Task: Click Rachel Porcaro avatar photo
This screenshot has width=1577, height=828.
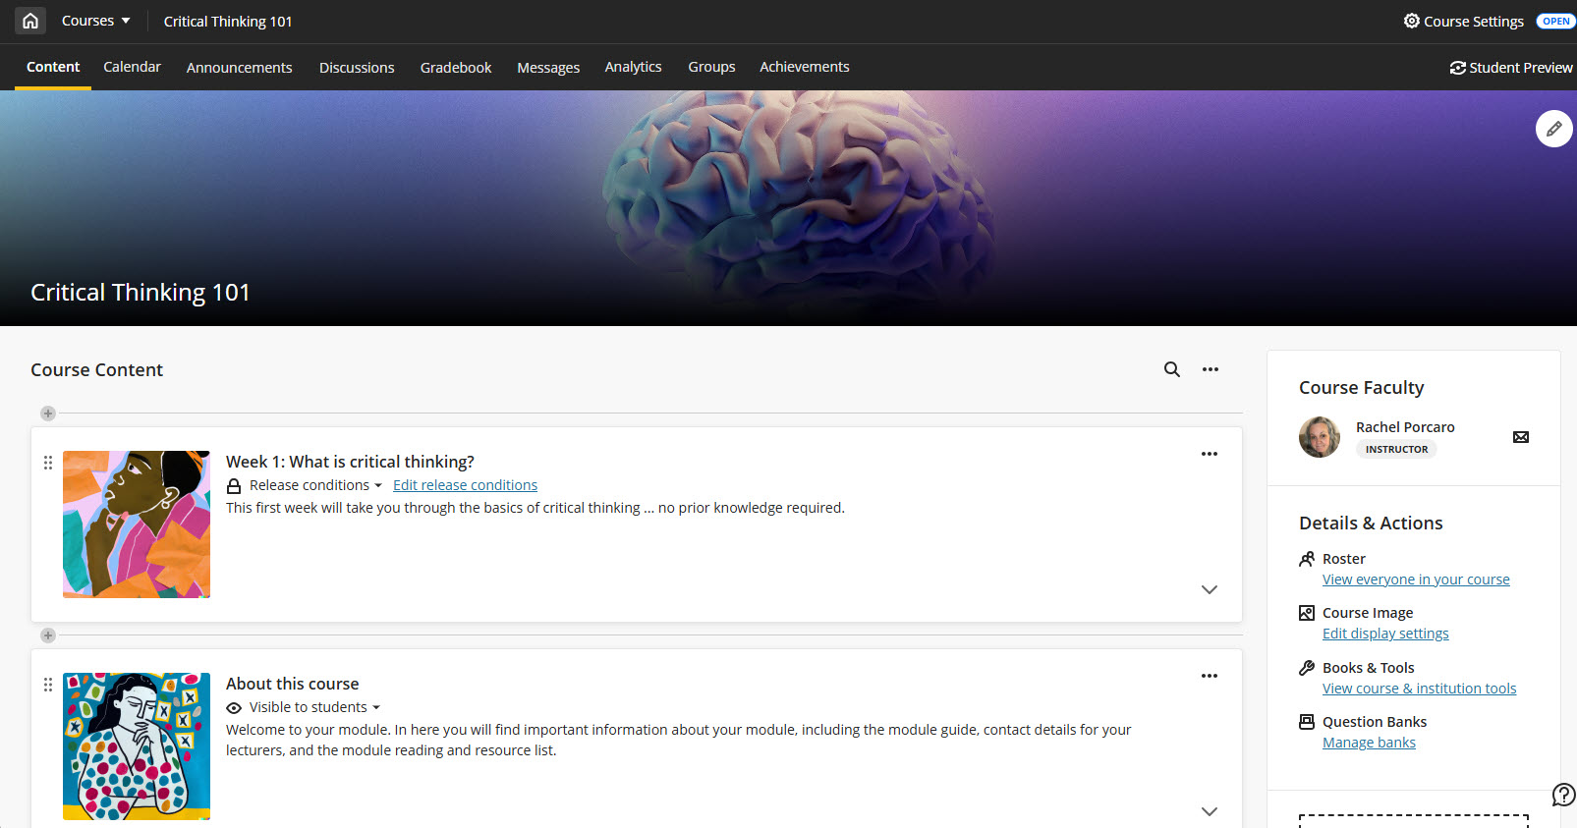Action: point(1320,437)
